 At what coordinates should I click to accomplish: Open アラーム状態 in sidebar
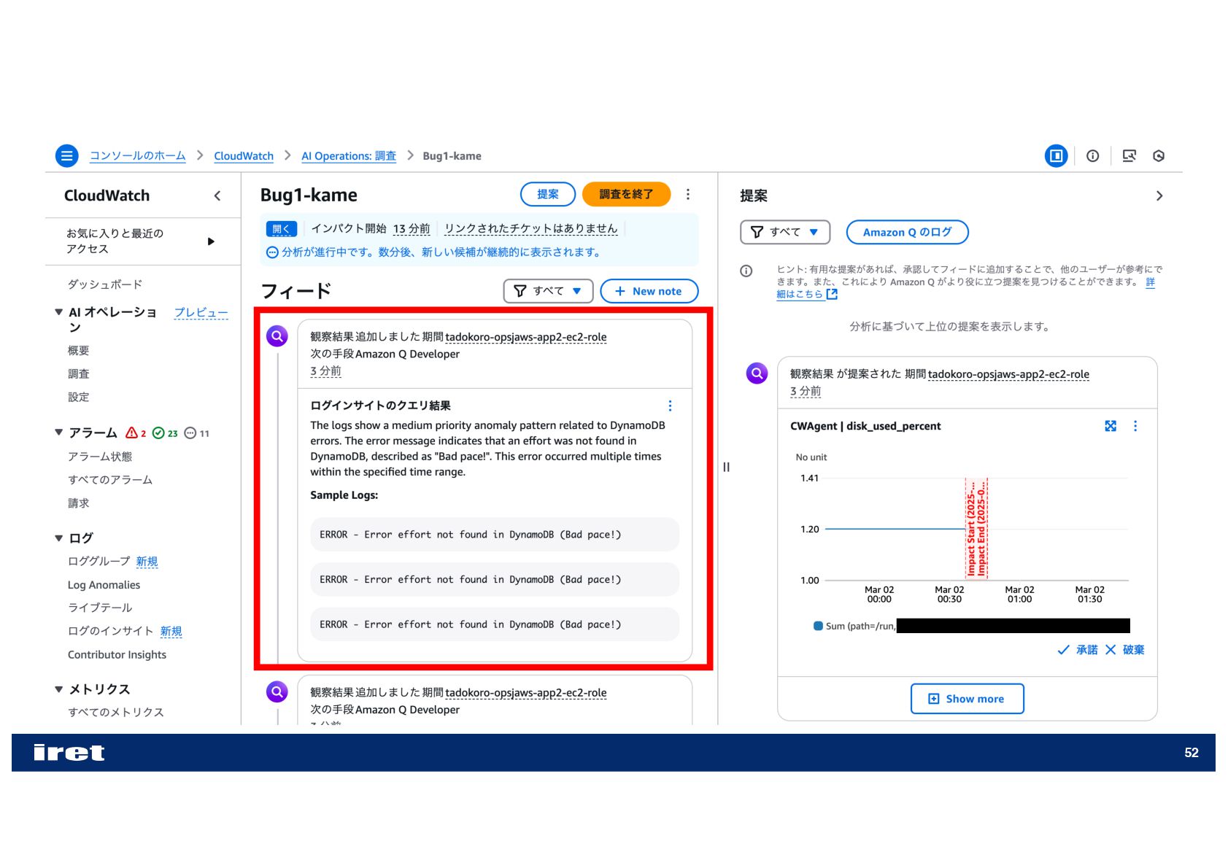[100, 457]
